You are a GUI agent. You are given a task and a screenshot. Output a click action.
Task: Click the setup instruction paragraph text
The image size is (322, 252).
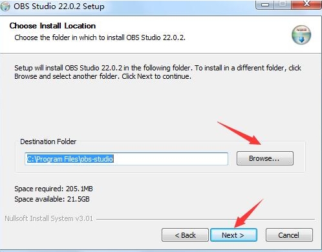point(158,72)
